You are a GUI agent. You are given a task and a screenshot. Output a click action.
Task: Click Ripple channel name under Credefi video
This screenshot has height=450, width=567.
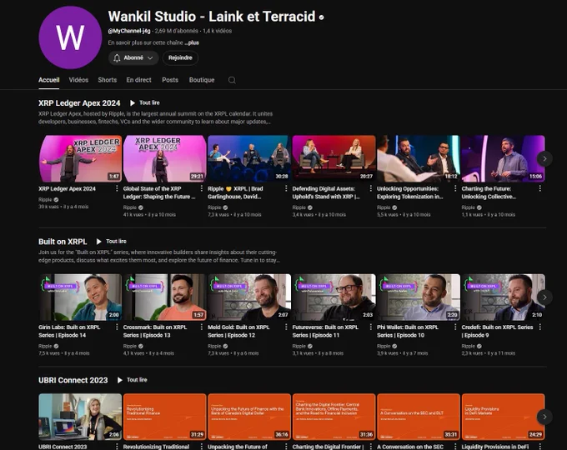(468, 346)
